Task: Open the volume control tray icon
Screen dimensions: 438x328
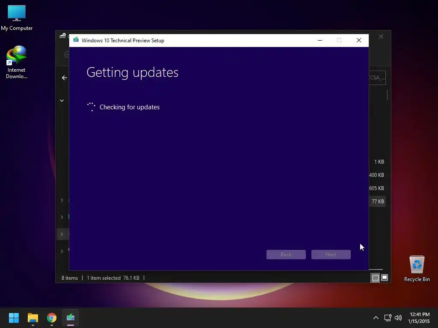Action: click(398, 318)
